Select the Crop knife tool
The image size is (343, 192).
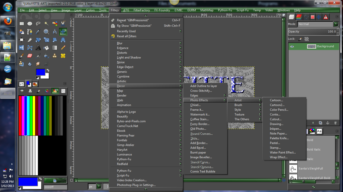point(30,40)
